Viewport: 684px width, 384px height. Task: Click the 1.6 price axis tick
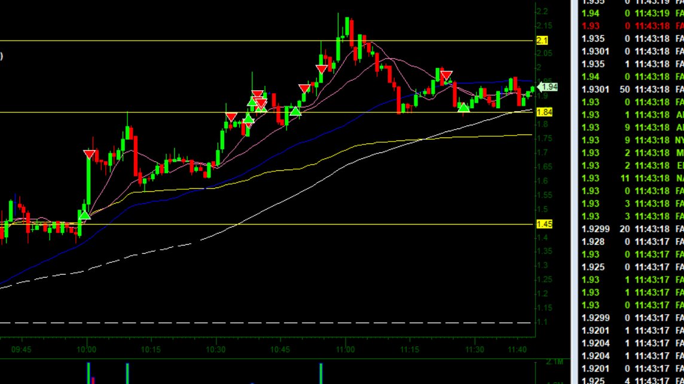pos(542,181)
